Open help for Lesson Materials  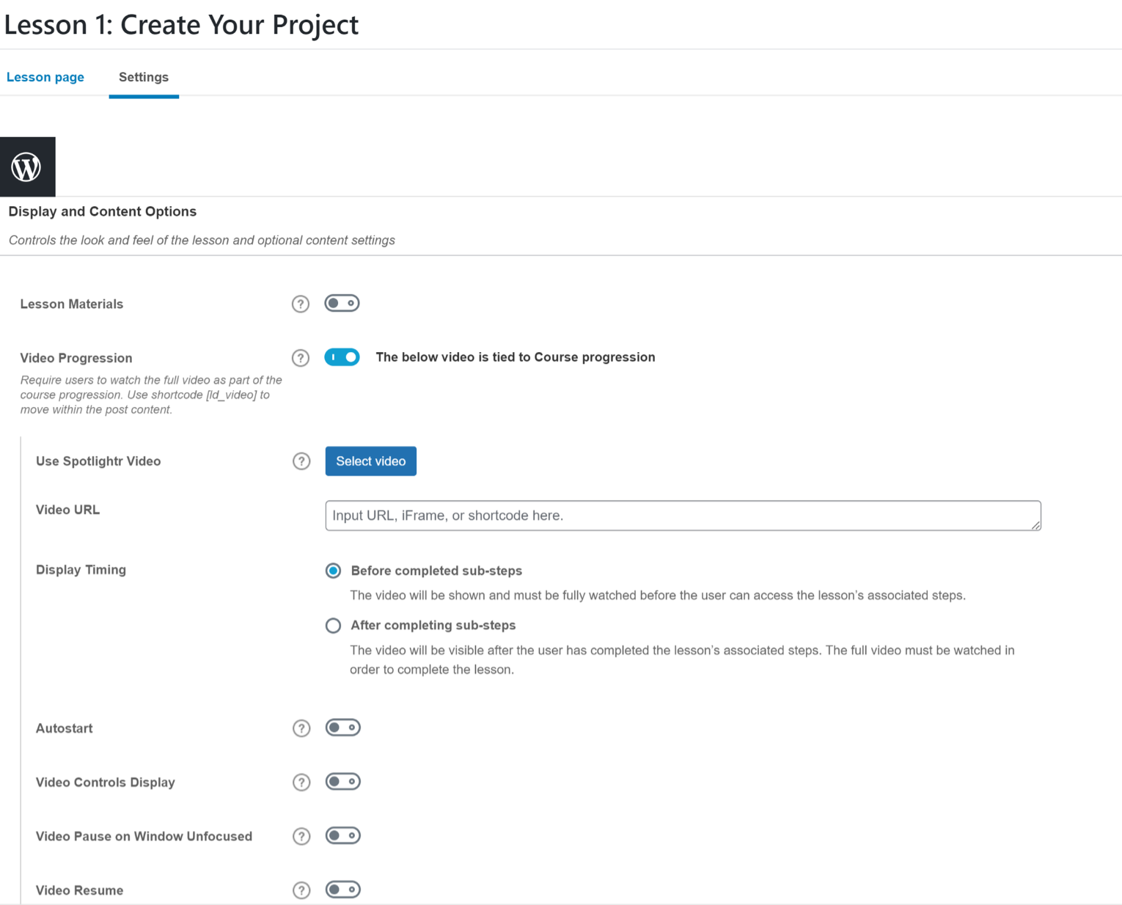(x=301, y=304)
